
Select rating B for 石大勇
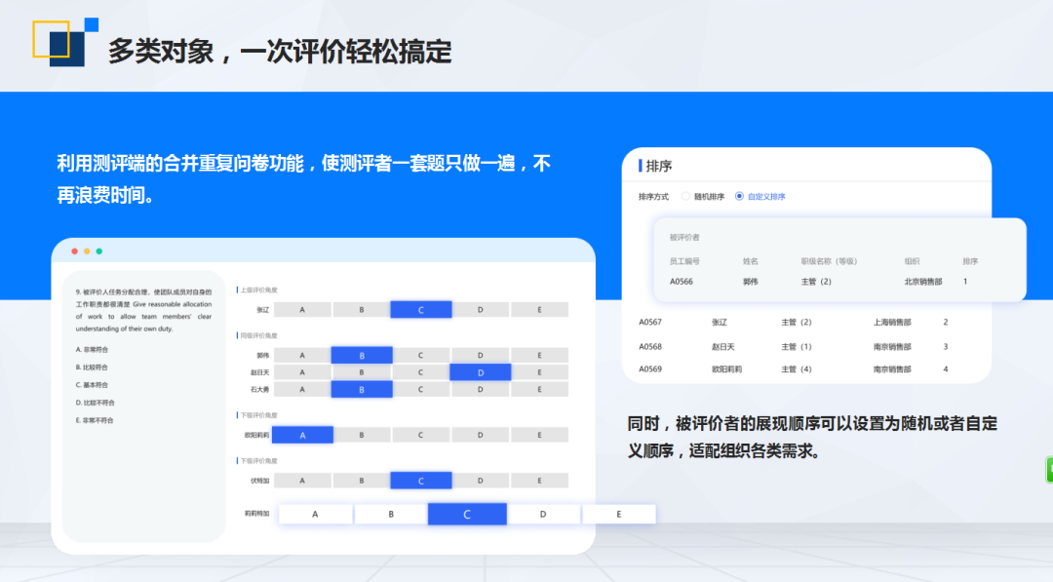point(362,389)
